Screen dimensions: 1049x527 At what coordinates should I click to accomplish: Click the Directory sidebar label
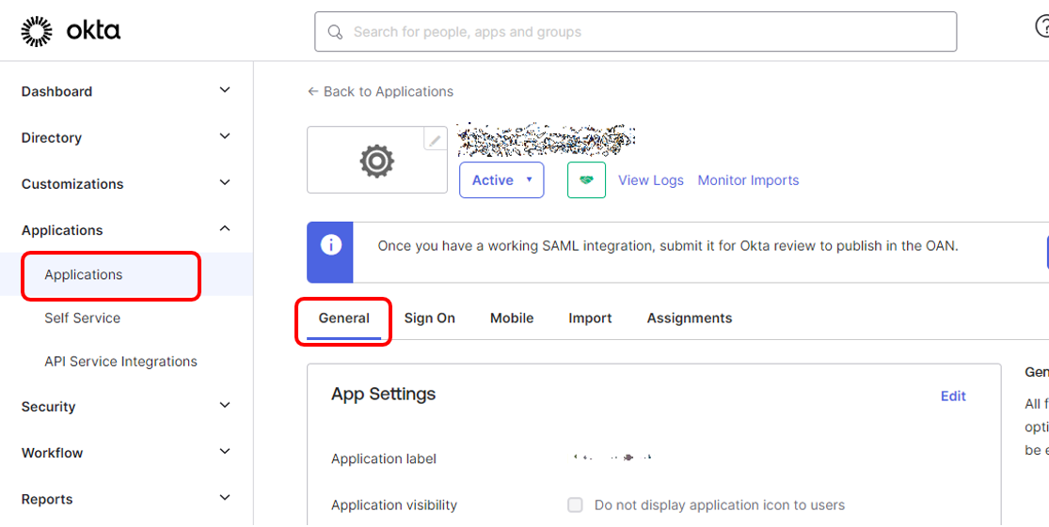(x=52, y=137)
